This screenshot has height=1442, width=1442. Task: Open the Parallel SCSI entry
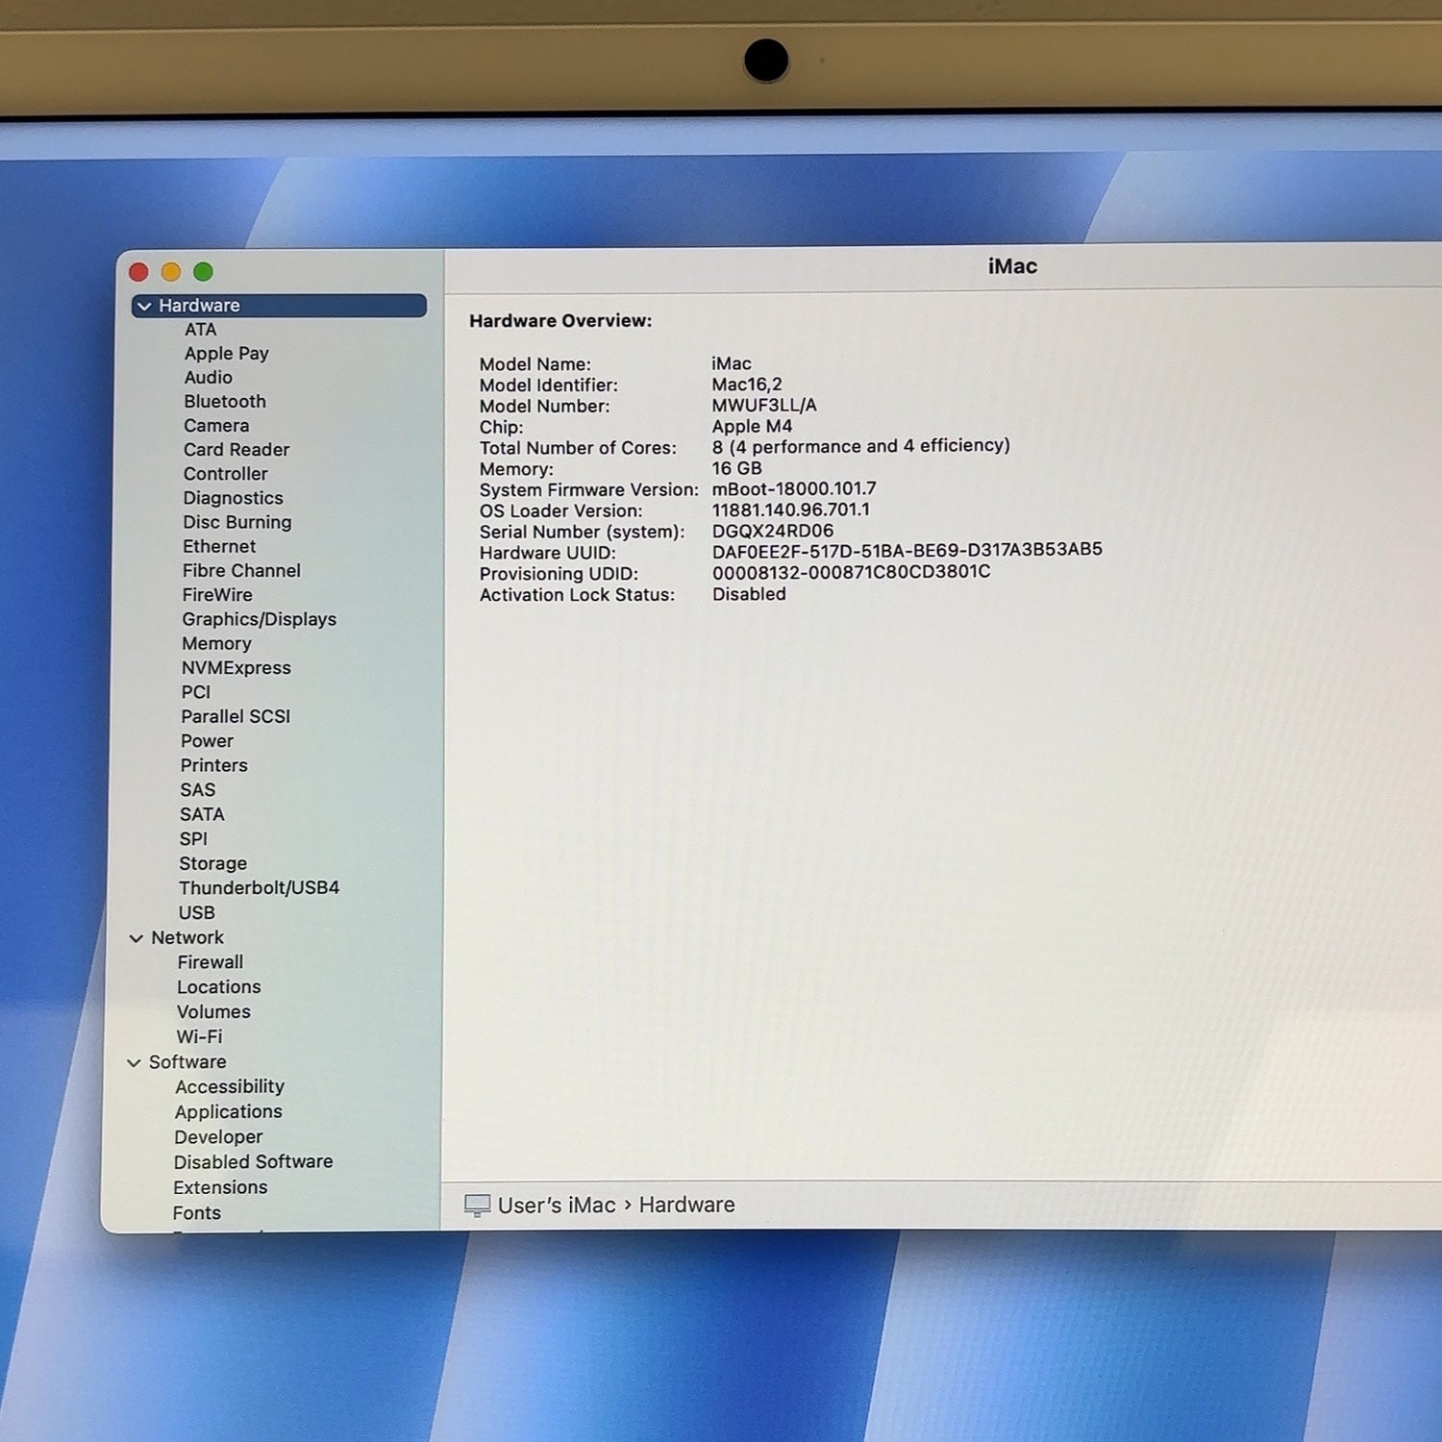click(x=236, y=717)
